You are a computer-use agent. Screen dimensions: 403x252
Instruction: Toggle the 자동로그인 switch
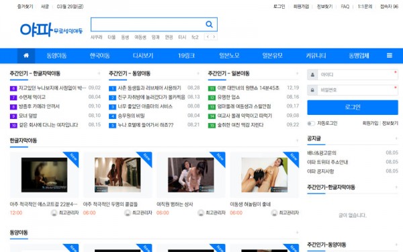coord(311,124)
